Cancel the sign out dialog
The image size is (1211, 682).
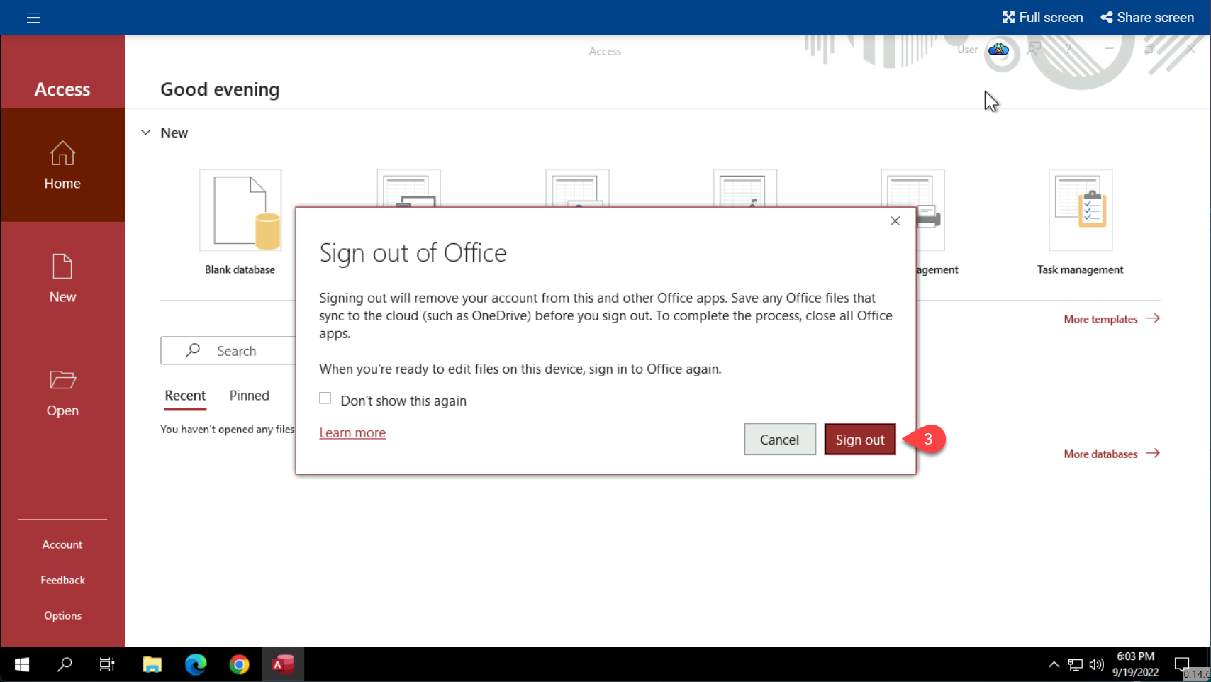(x=780, y=440)
